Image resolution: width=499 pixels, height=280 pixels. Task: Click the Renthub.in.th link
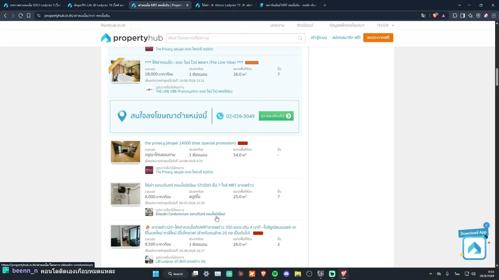point(113,25)
